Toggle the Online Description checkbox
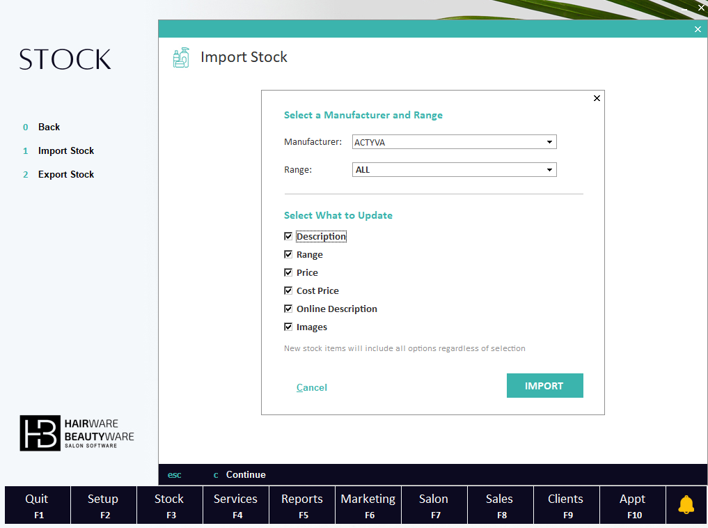 [288, 309]
